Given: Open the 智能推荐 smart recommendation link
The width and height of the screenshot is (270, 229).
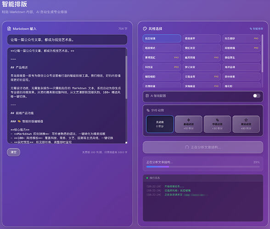Looking at the screenshot, I should [x=256, y=29].
